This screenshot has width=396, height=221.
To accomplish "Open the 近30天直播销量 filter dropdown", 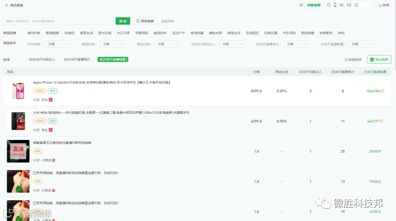I will 362,44.
